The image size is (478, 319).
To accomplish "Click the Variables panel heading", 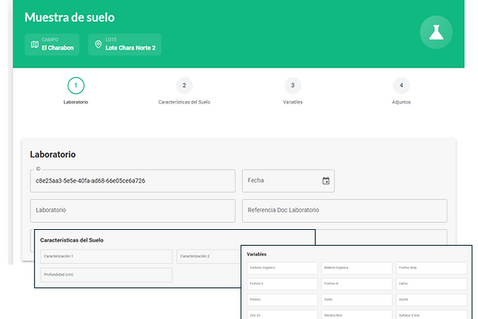I will point(257,254).
